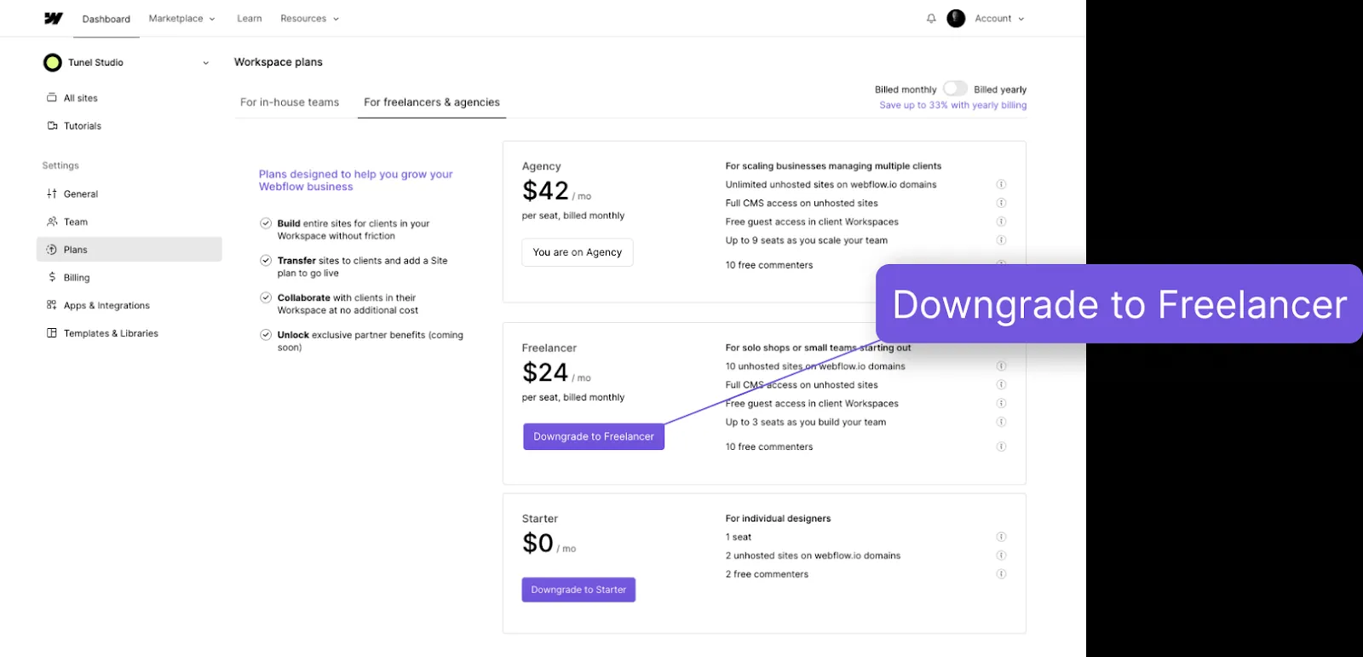The height and width of the screenshot is (657, 1363).
Task: Info icon for 10 unhosted sites
Action: pyautogui.click(x=1001, y=366)
